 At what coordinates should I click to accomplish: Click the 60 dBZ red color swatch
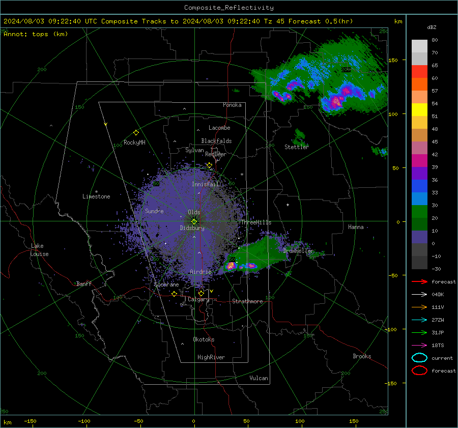click(419, 72)
